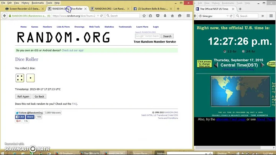Open new tab in time.gov window
Image resolution: width=276 pixels, height=155 pixels.
pyautogui.click(x=240, y=9)
